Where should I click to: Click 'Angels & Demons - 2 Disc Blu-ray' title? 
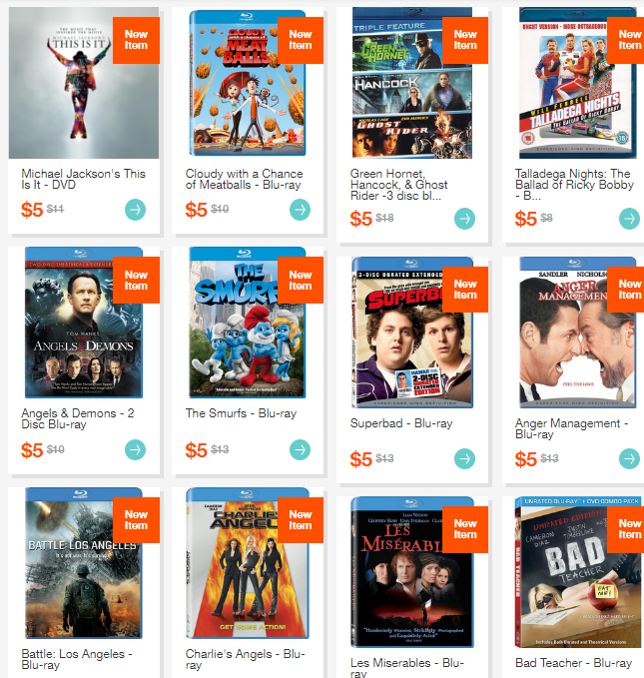(78, 418)
